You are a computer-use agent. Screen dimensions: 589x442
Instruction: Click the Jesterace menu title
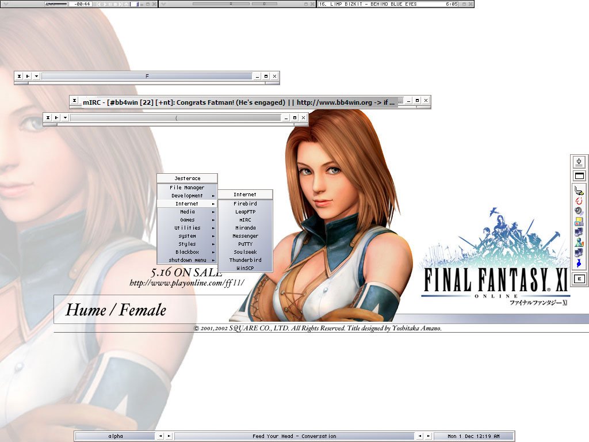pyautogui.click(x=187, y=178)
